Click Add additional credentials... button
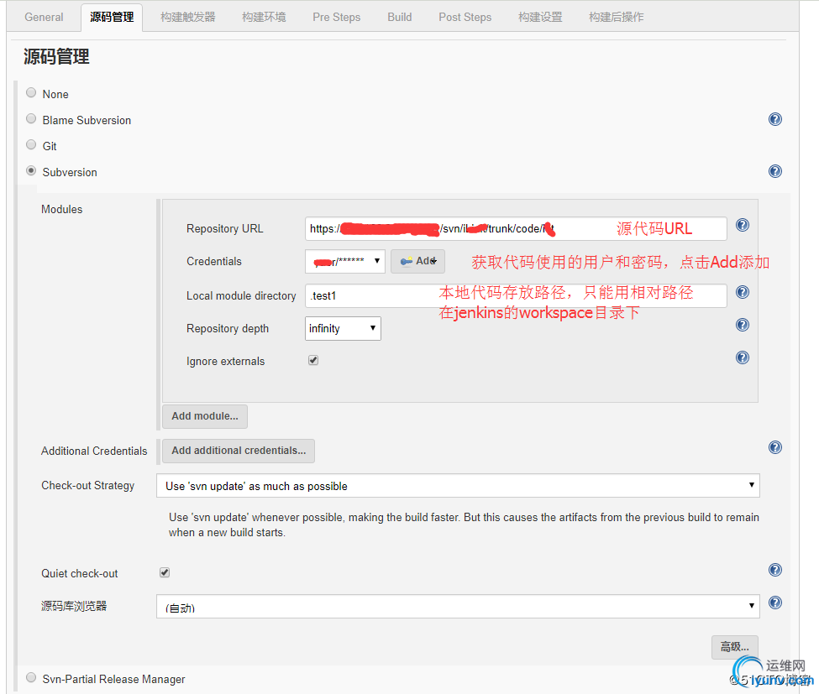Screen dimensions: 819x694 239,451
